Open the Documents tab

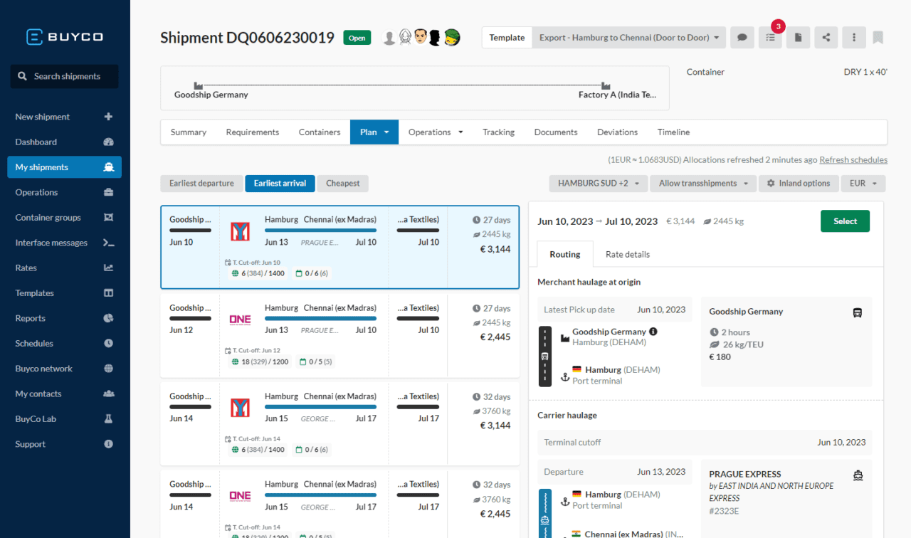coord(555,132)
